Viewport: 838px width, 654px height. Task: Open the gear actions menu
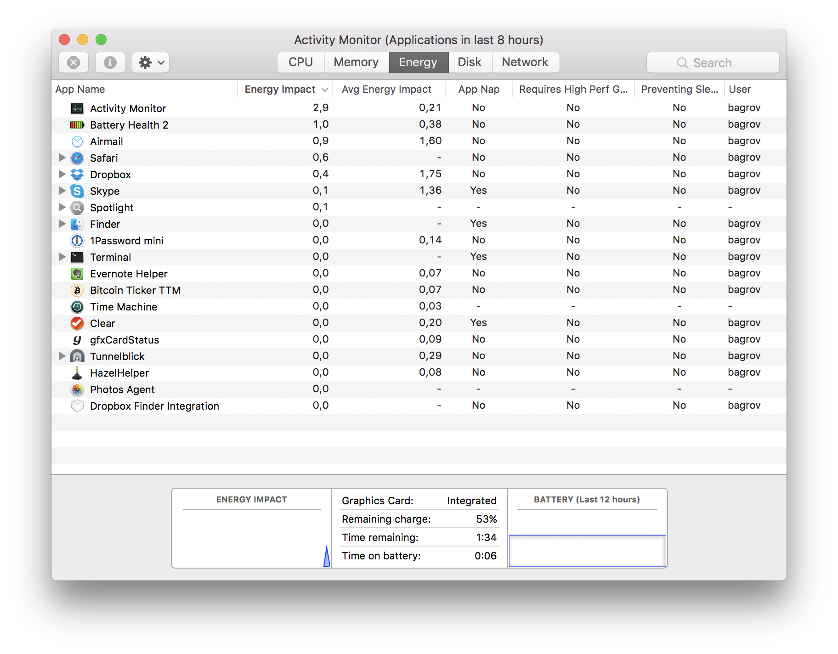point(151,62)
